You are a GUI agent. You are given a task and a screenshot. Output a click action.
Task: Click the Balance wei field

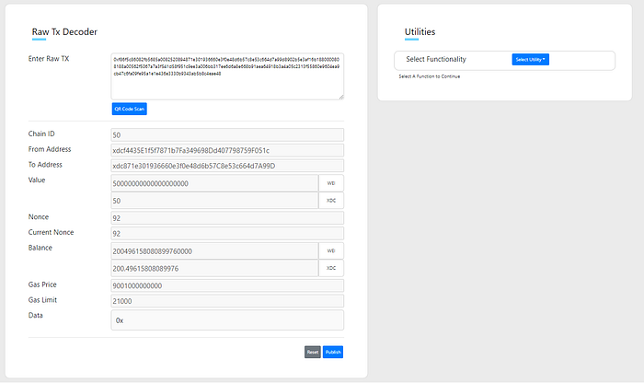(x=214, y=251)
